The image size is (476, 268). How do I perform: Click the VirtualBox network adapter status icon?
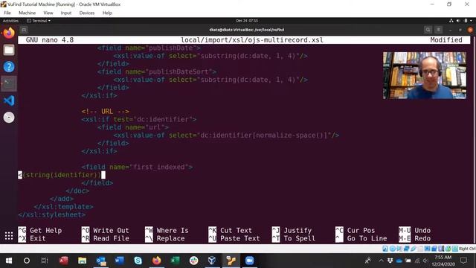[406, 249]
